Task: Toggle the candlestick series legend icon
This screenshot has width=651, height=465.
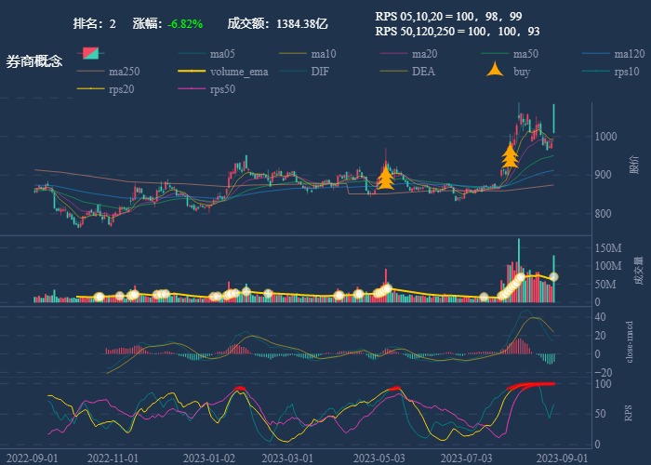Action: click(x=90, y=53)
